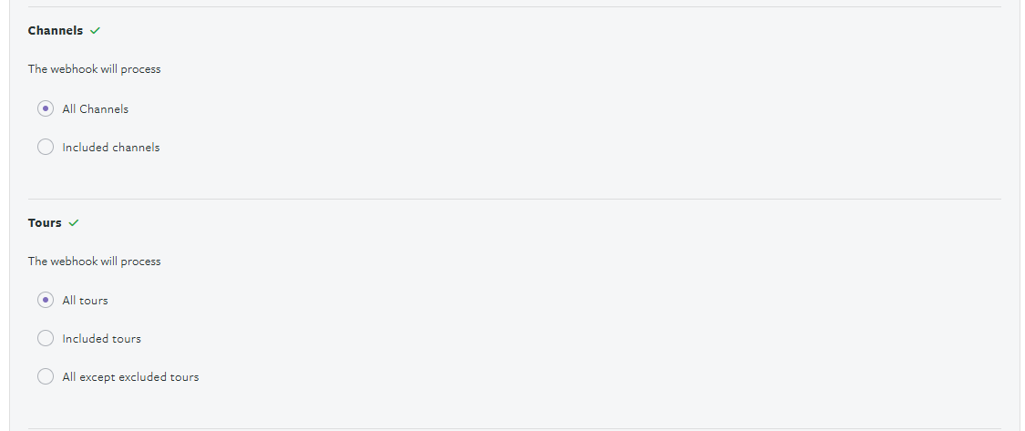The width and height of the screenshot is (1025, 431).
Task: Select the All tours radio button
Action: 46,300
